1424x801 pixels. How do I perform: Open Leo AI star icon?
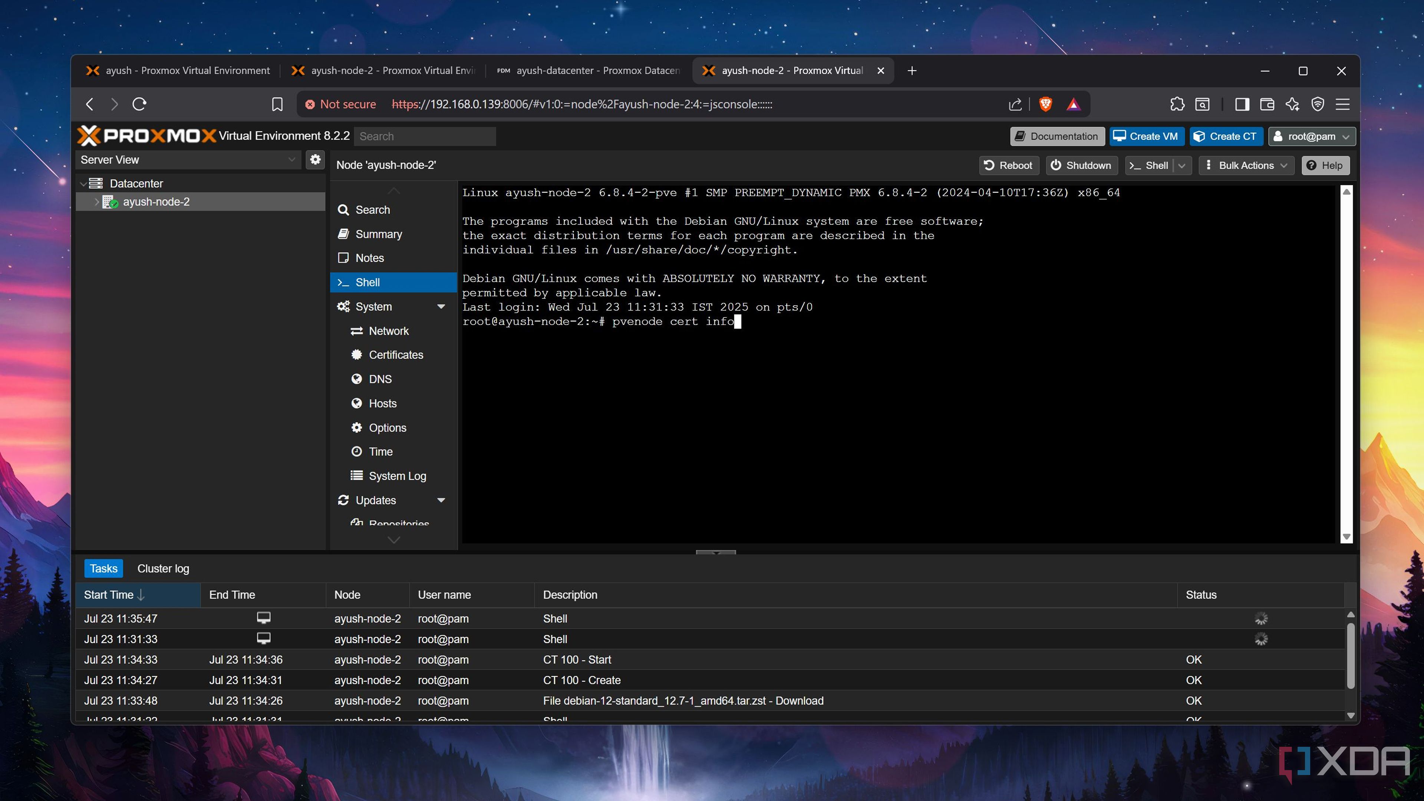pos(1292,104)
